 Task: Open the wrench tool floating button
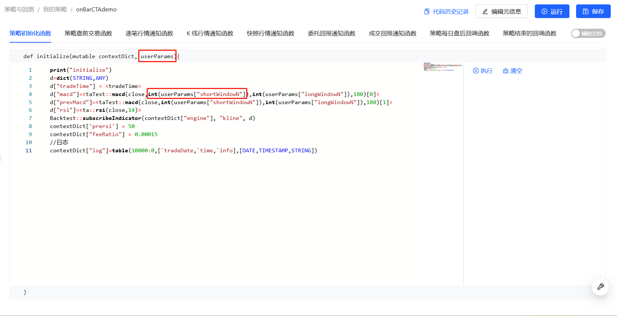pyautogui.click(x=600, y=287)
